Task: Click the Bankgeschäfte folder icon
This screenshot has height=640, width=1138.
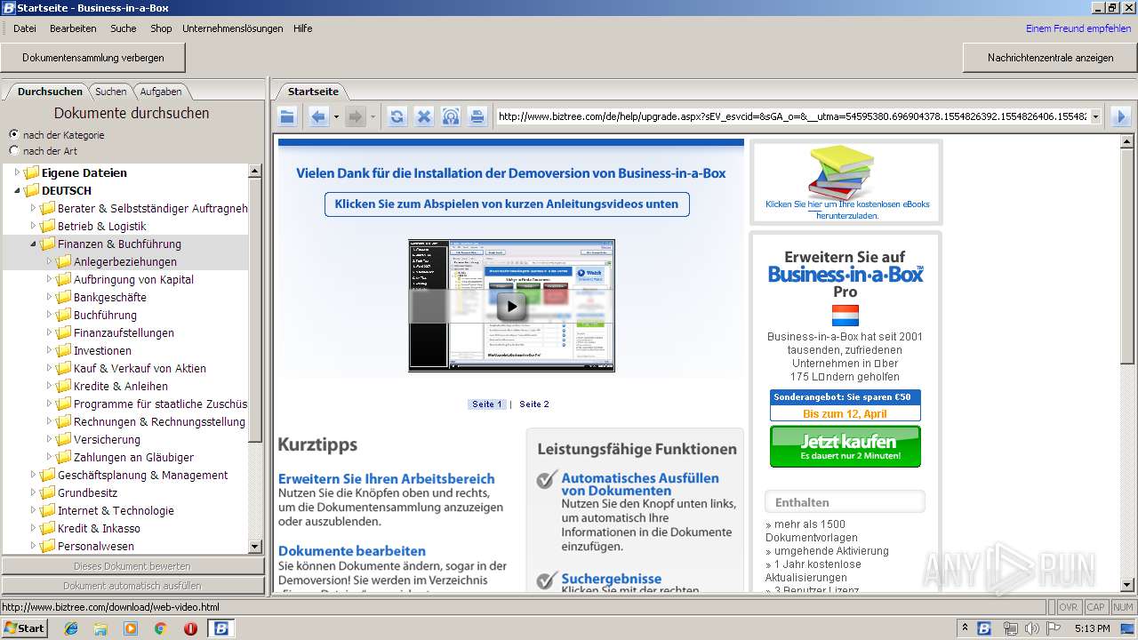Action: click(x=64, y=297)
